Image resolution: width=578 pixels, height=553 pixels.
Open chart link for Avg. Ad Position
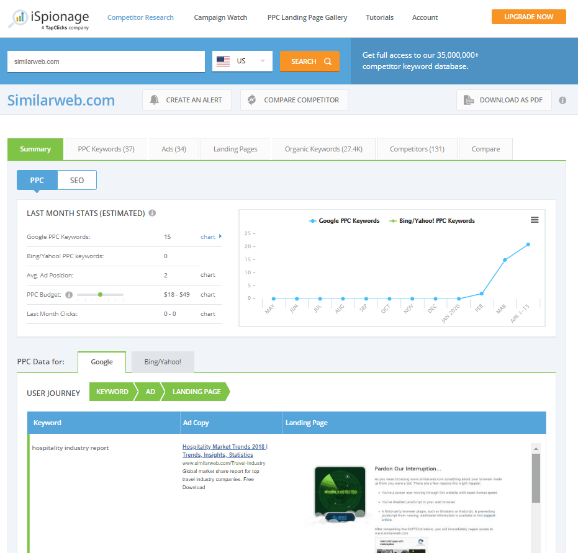pyautogui.click(x=208, y=275)
